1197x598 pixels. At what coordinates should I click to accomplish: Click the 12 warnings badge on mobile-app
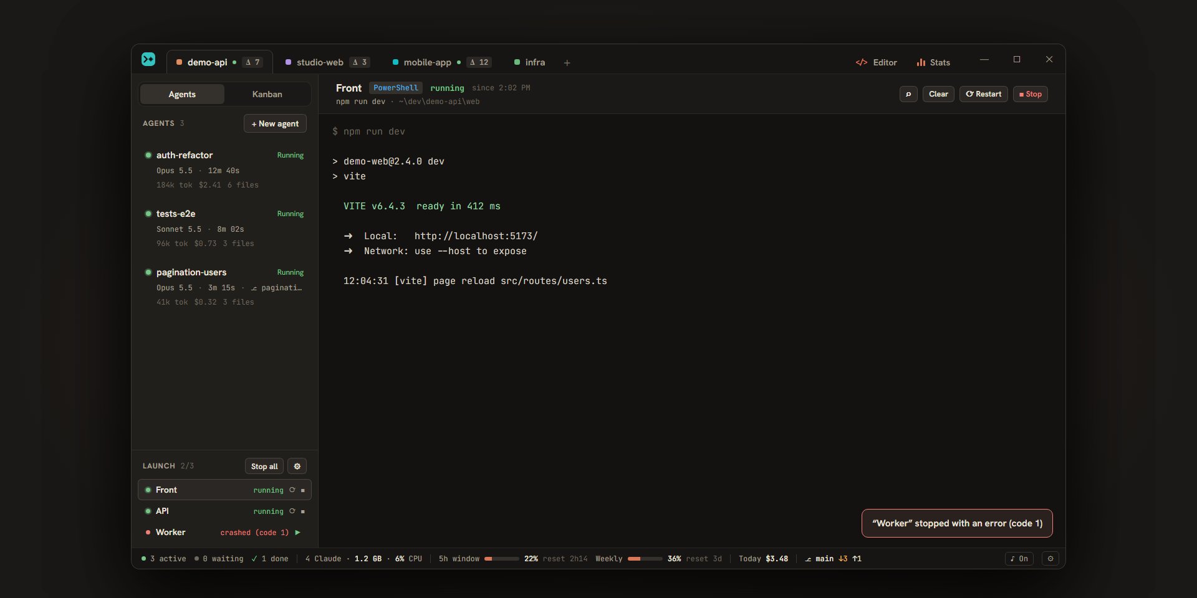click(x=479, y=62)
